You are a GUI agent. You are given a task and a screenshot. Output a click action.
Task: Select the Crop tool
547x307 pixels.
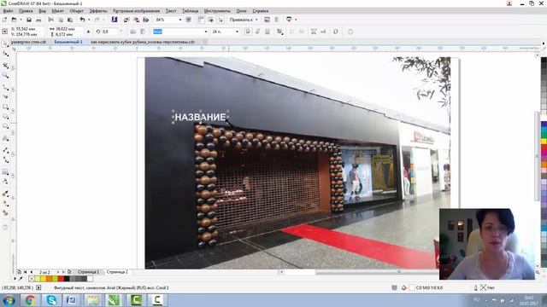(5, 65)
